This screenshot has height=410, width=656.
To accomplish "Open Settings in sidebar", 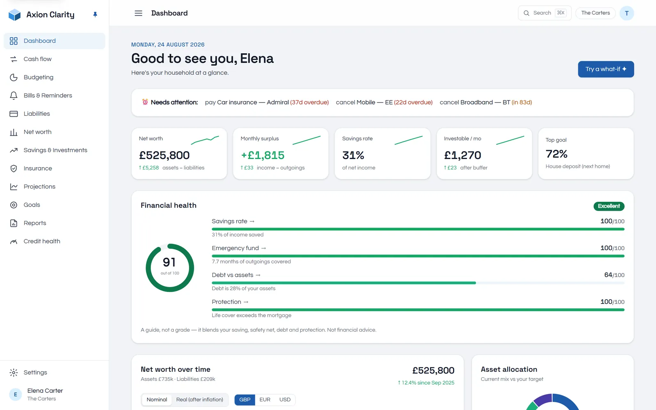I will pyautogui.click(x=55, y=373).
